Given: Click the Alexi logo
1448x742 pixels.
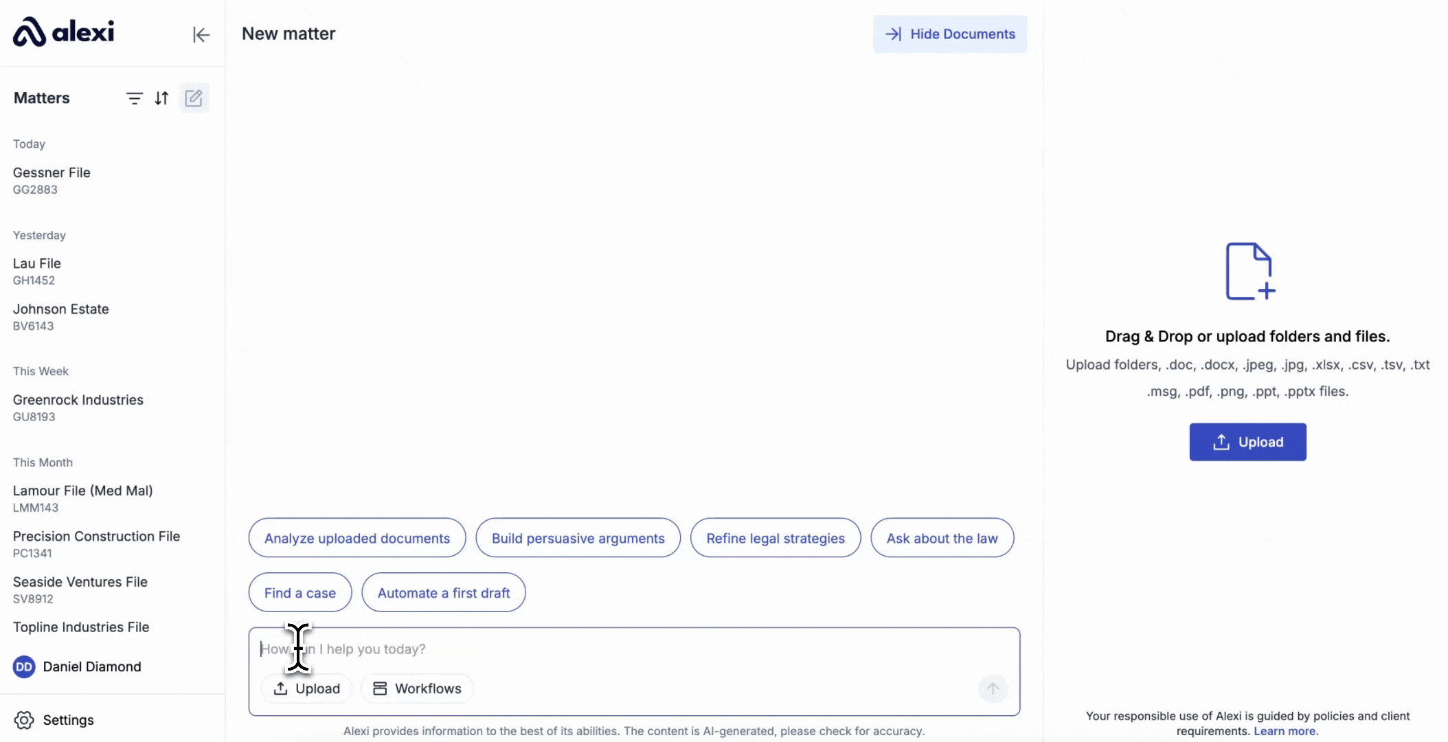Looking at the screenshot, I should click(63, 32).
